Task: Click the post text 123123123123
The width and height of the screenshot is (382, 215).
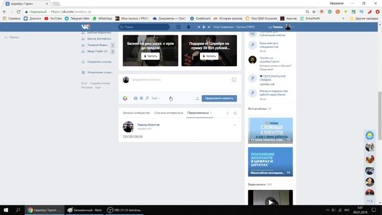Action: click(133, 137)
